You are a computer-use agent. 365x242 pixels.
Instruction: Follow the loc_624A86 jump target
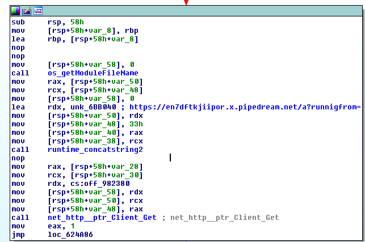click(x=70, y=235)
